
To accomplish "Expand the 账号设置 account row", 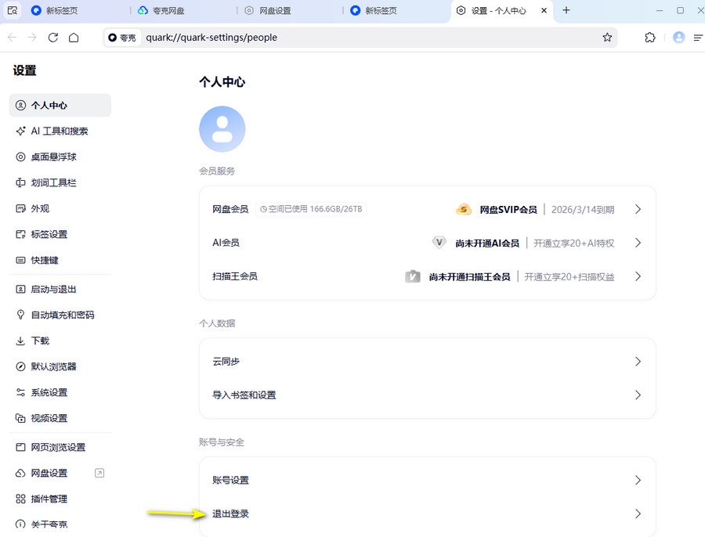I will [x=427, y=480].
